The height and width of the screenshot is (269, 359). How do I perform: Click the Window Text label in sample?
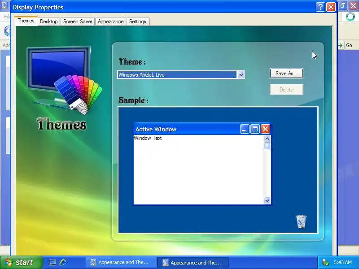pos(148,138)
